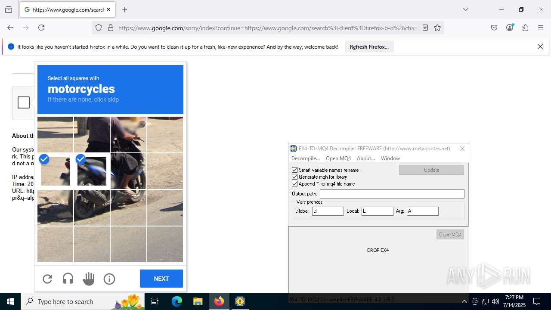Open the About... menu
This screenshot has height=310, width=551.
[366, 158]
